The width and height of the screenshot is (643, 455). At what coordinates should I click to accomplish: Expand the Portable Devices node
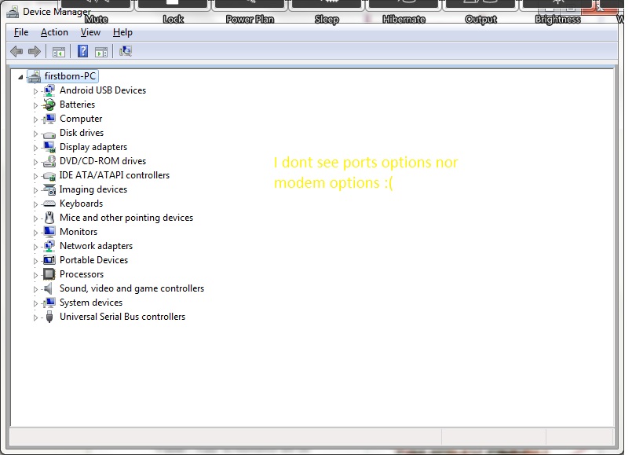35,261
